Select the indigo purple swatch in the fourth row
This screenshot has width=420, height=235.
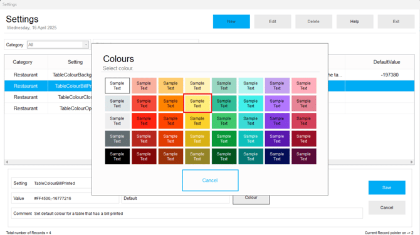tap(277, 138)
